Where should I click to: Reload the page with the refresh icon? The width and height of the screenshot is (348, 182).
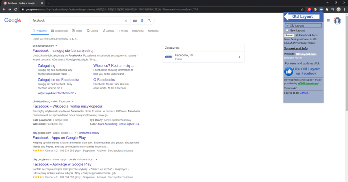click(16, 9)
